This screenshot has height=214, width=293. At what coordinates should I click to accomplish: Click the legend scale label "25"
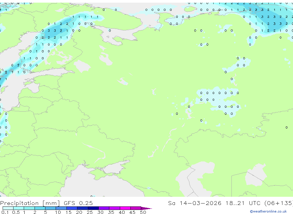tap(90, 212)
